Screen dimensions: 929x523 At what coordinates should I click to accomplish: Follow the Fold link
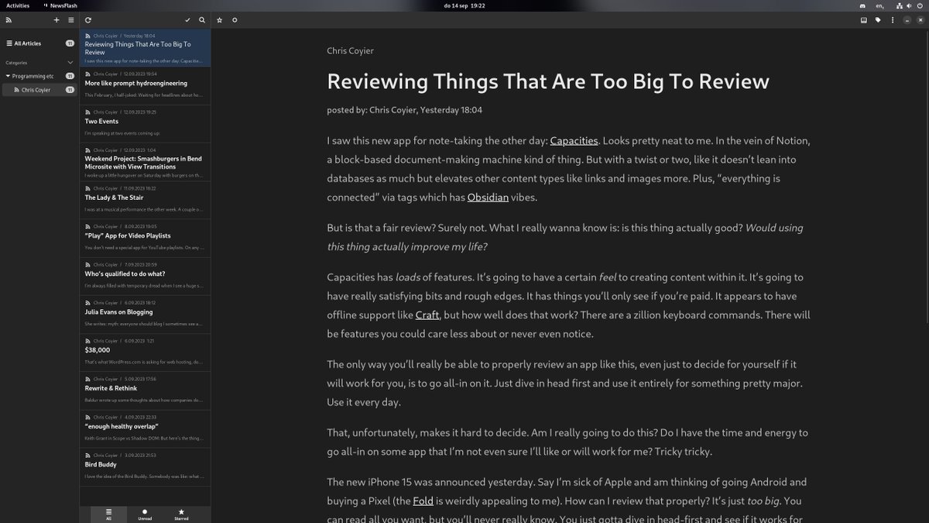(x=423, y=501)
